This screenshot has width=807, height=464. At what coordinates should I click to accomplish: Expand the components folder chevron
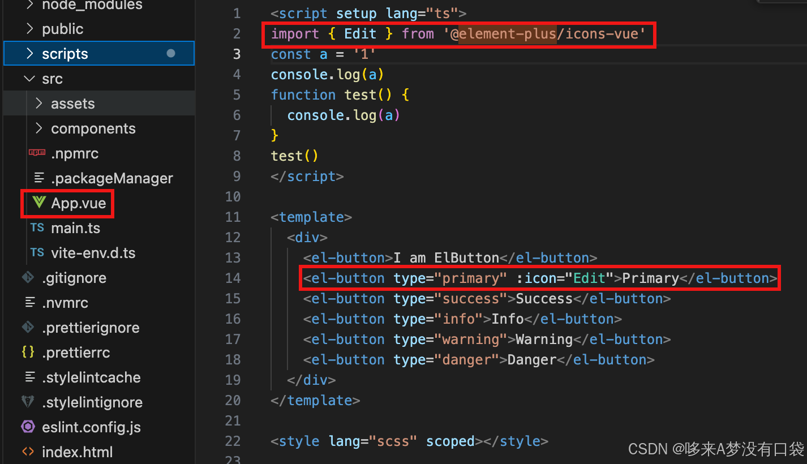pos(38,128)
